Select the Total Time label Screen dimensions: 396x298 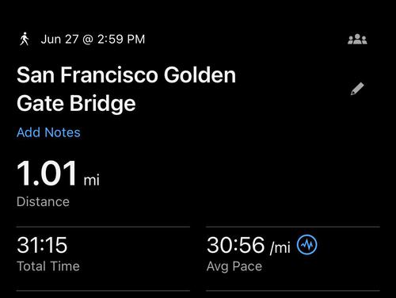point(48,266)
